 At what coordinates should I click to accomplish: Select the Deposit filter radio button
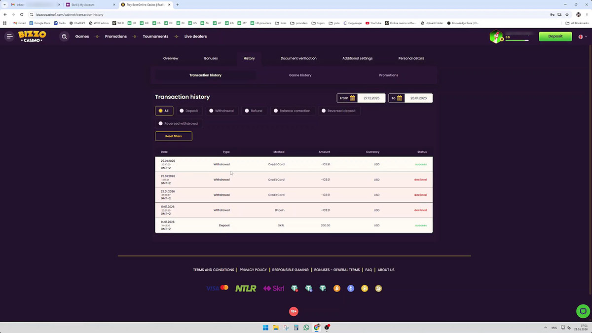coord(182,111)
